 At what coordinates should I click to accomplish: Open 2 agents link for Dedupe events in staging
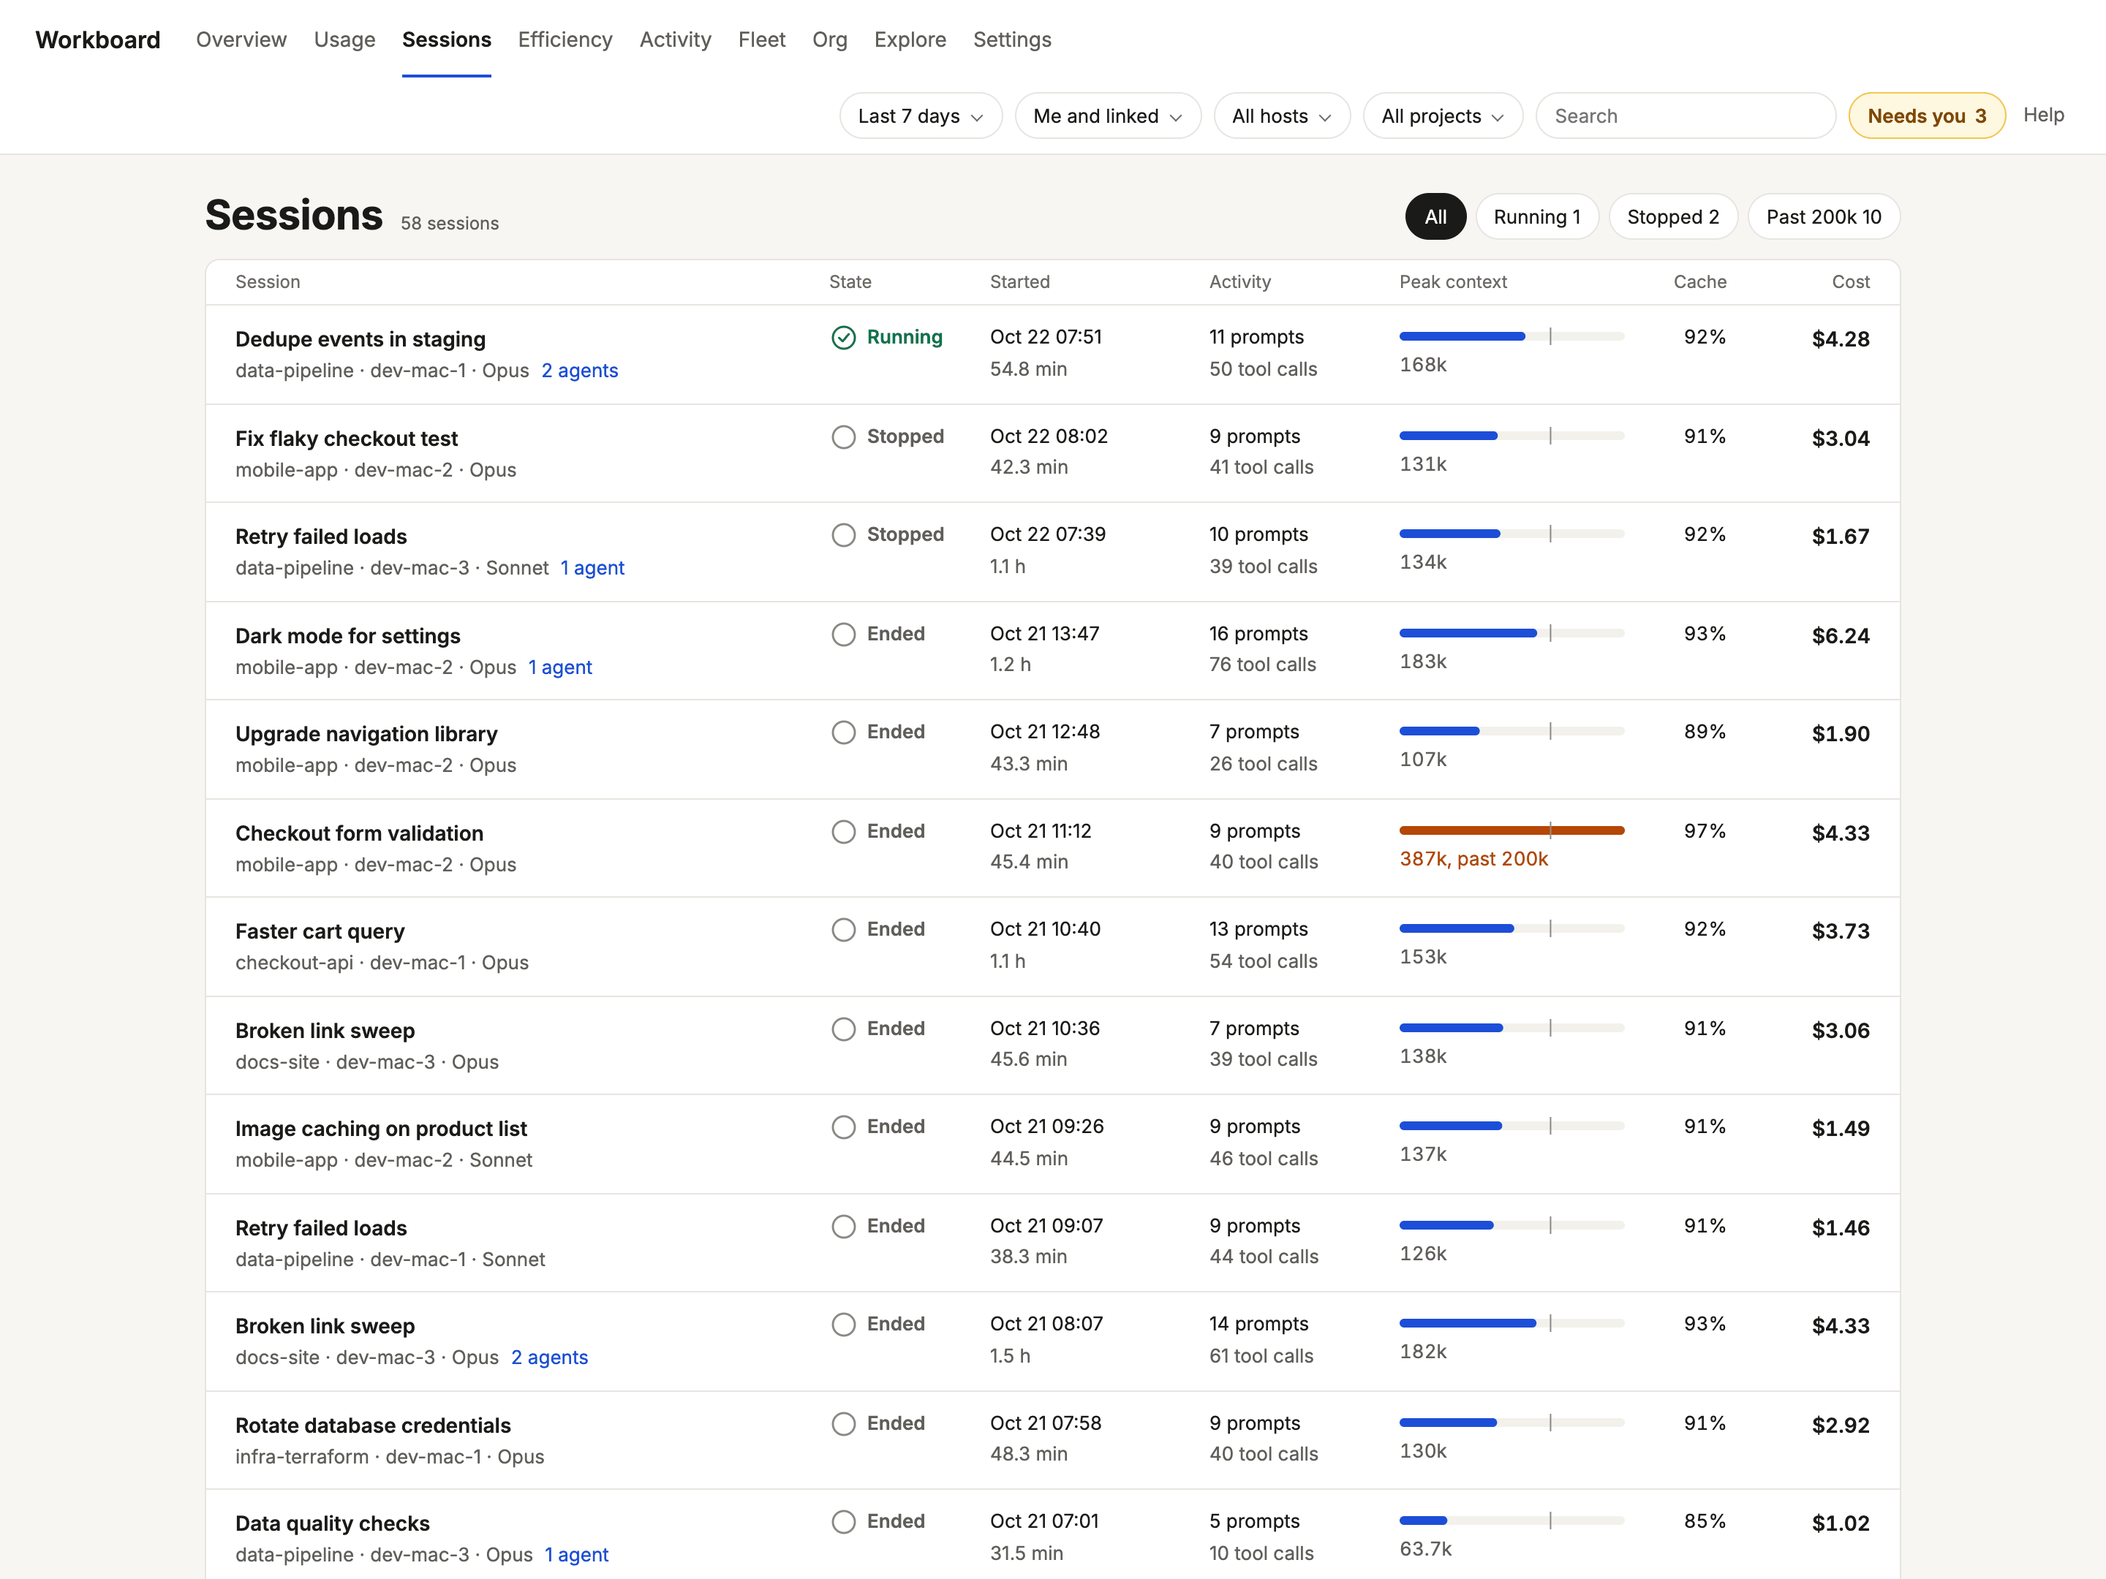pyautogui.click(x=580, y=371)
